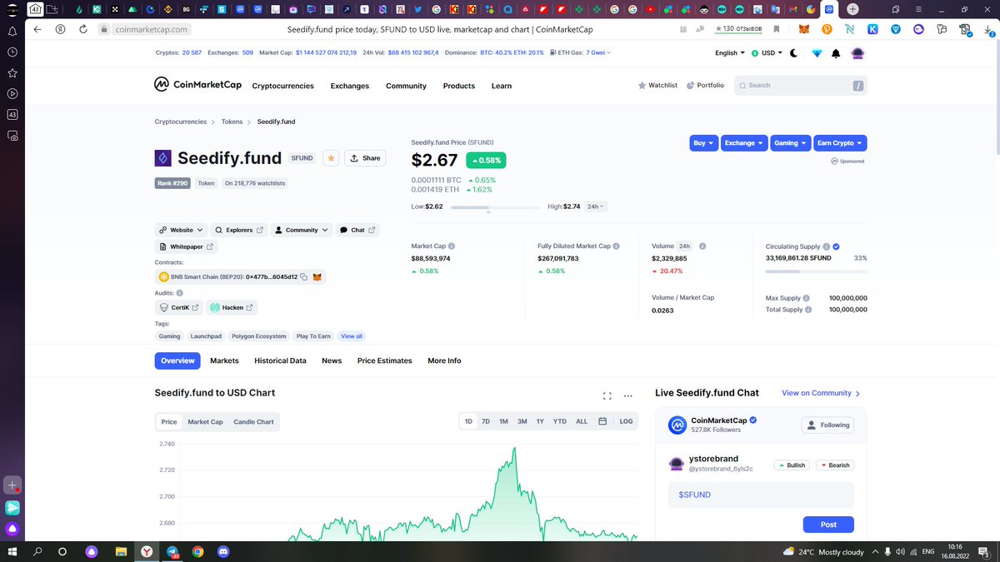Open the notifications bell in CoinMarketCap header
Viewport: 1000px width, 562px height.
pyautogui.click(x=836, y=53)
